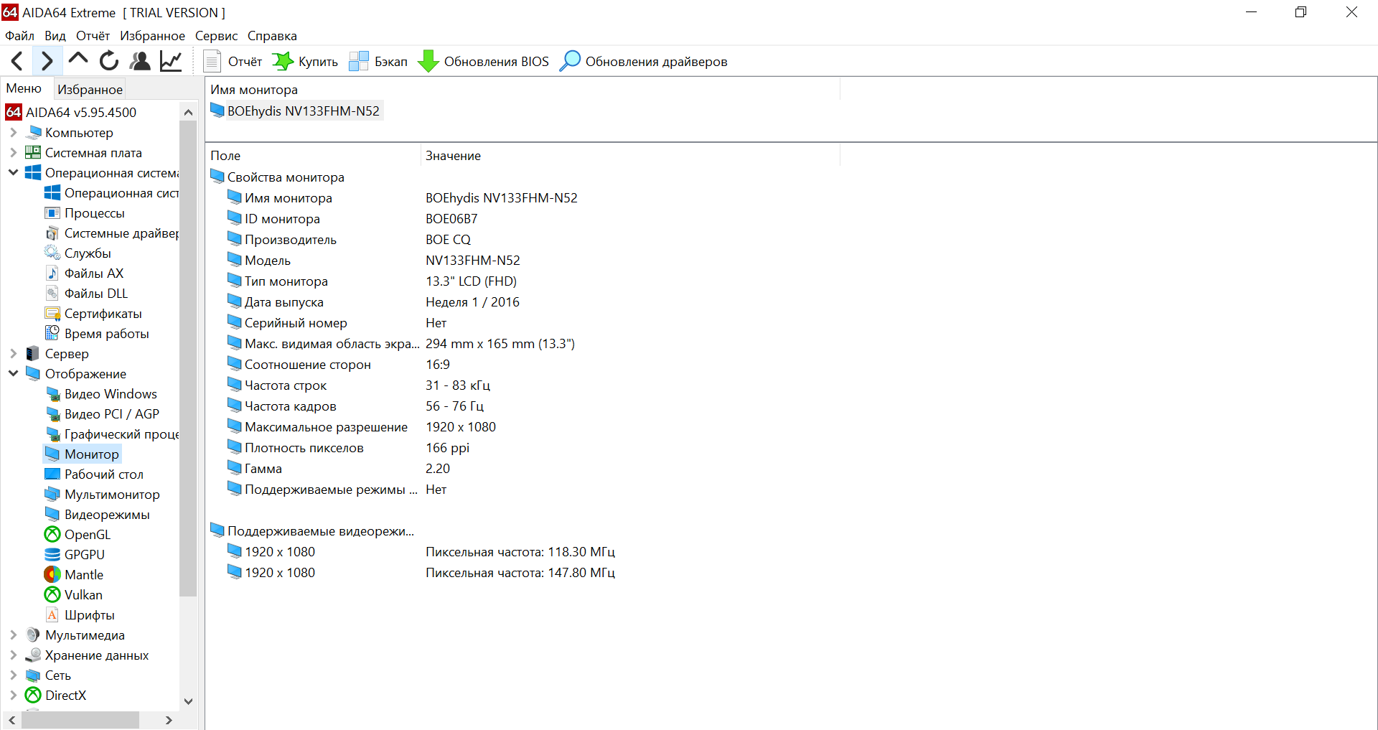The width and height of the screenshot is (1378, 730).
Task: Open the Сервис menu
Action: click(216, 36)
